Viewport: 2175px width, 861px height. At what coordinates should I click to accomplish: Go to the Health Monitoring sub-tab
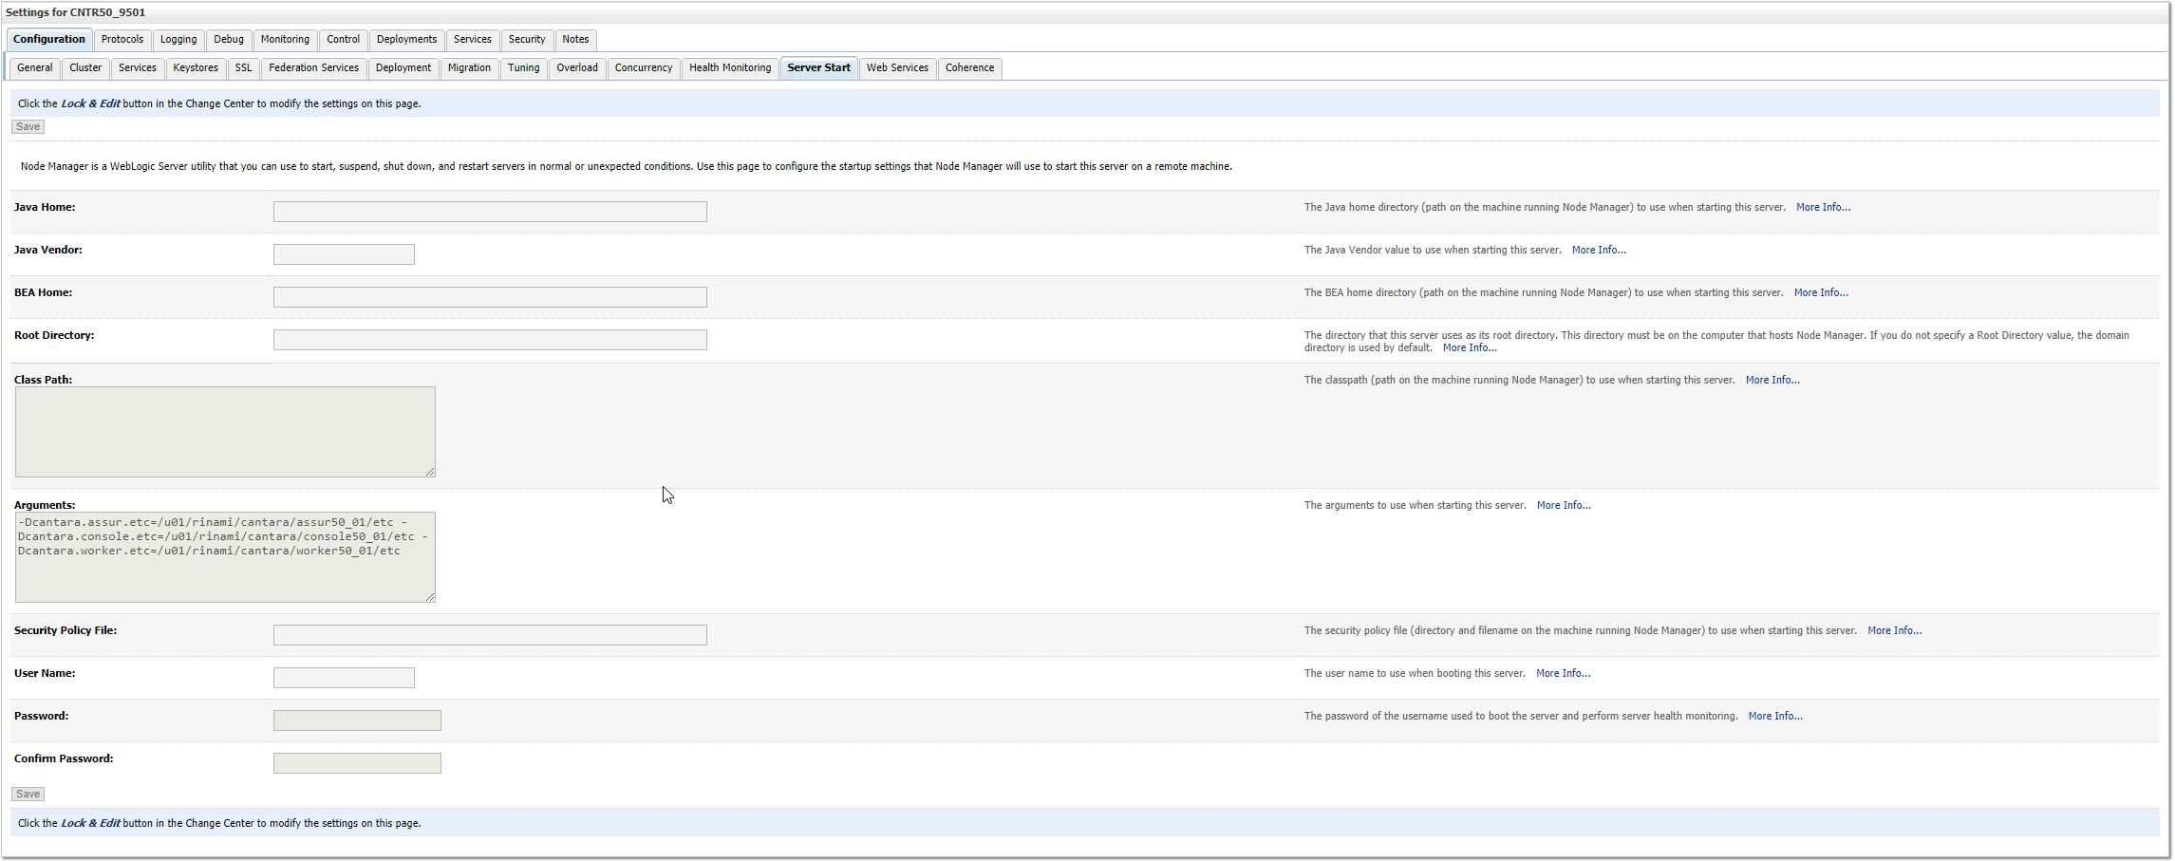[729, 68]
